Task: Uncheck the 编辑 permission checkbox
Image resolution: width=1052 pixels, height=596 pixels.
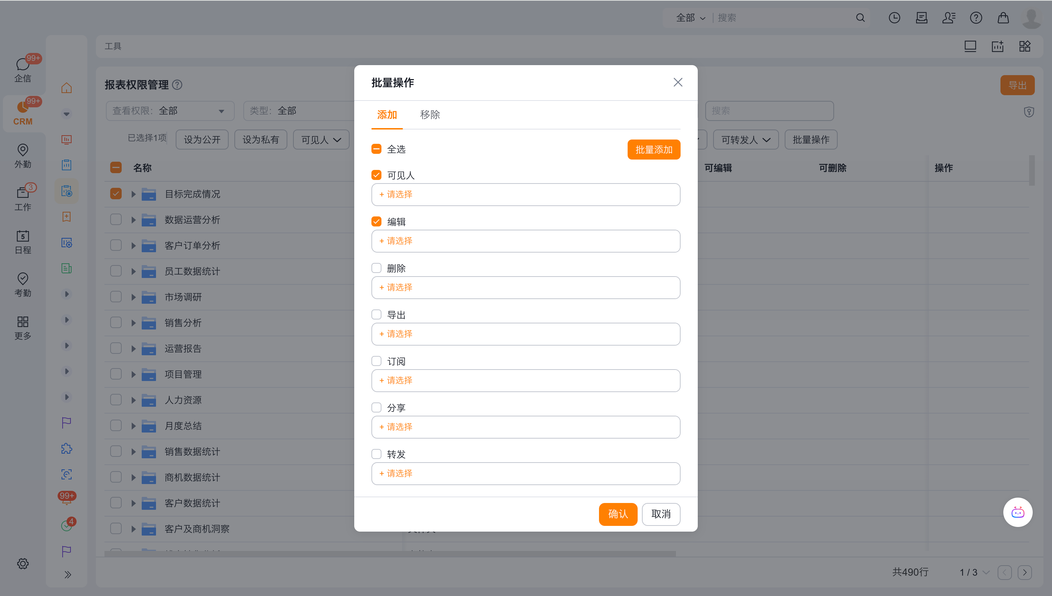Action: click(x=376, y=221)
